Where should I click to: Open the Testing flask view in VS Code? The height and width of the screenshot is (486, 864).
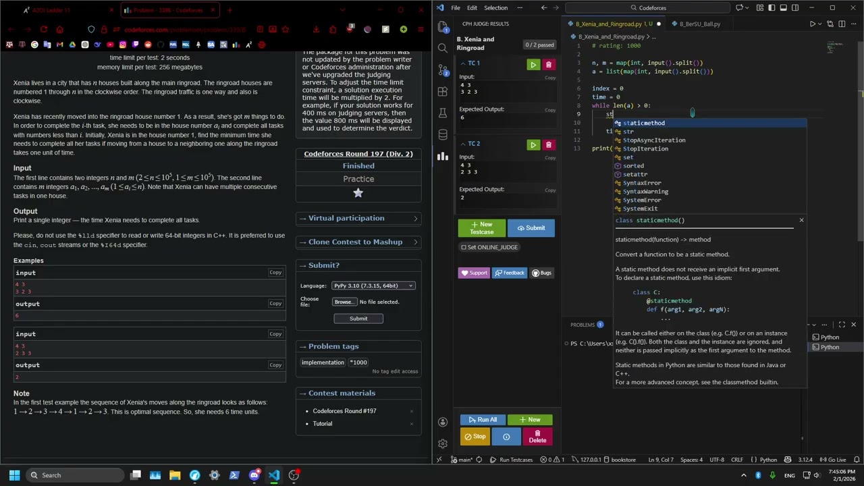click(443, 113)
